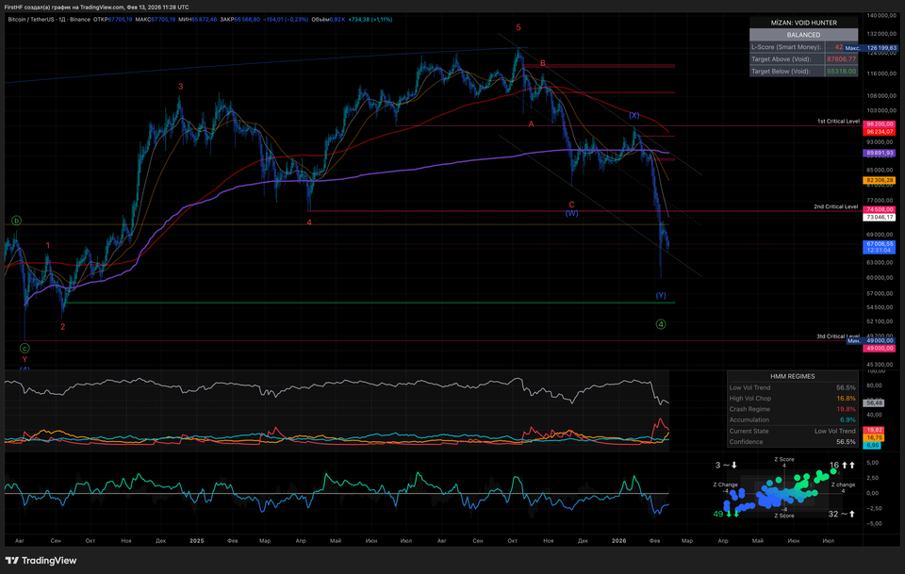Viewport: 905px width, 574px height.
Task: Select the 2nd Critical Level line label
Action: 836,206
